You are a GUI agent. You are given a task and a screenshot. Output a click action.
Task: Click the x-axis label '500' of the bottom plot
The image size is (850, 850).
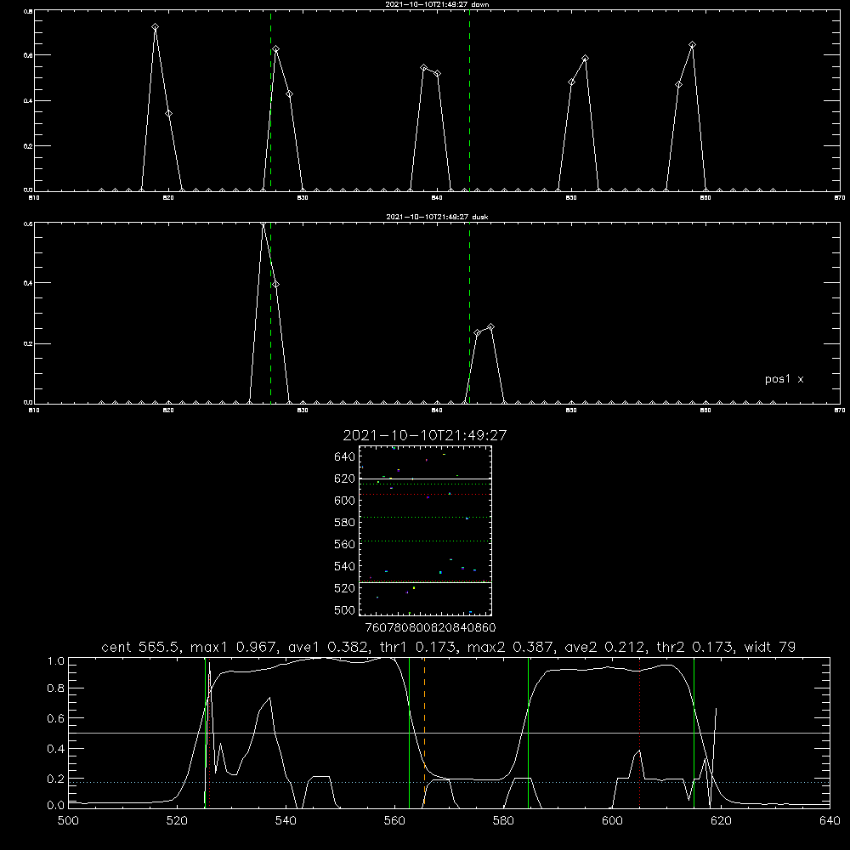point(68,821)
